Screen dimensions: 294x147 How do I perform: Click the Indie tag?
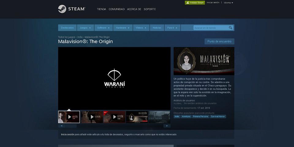(x=177, y=117)
